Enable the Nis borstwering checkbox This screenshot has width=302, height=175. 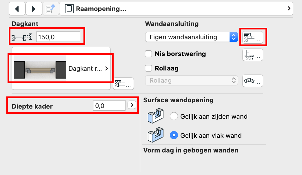click(x=148, y=54)
